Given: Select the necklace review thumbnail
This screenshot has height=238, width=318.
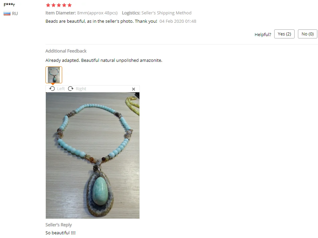Looking at the screenshot, I should coord(54,75).
